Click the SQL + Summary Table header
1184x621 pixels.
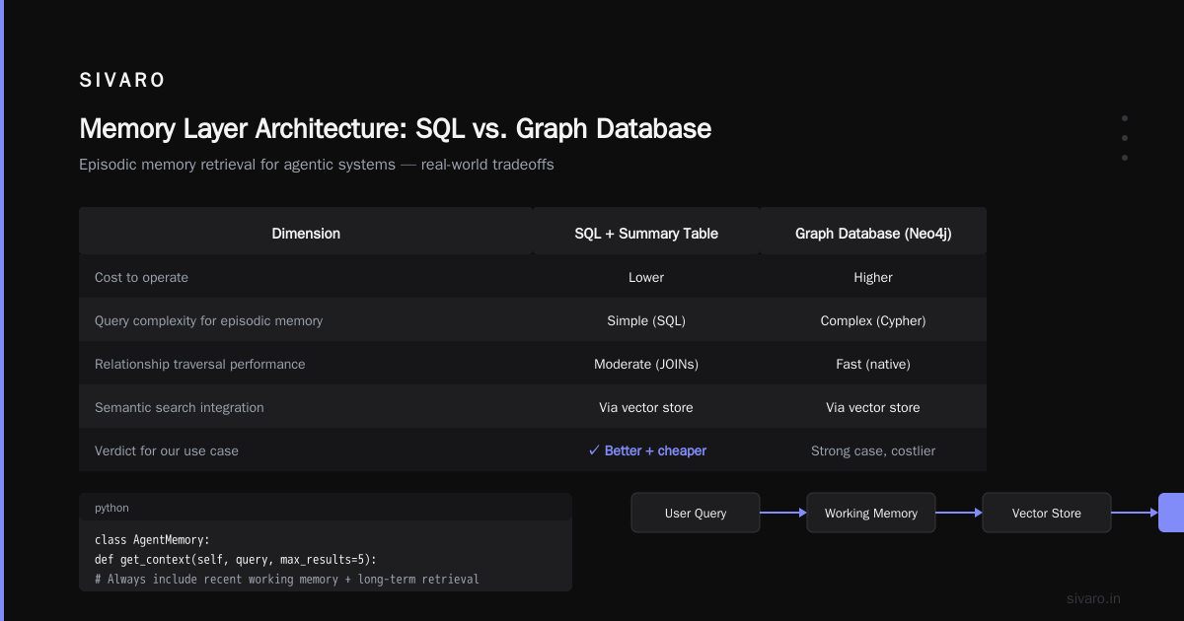(x=646, y=234)
